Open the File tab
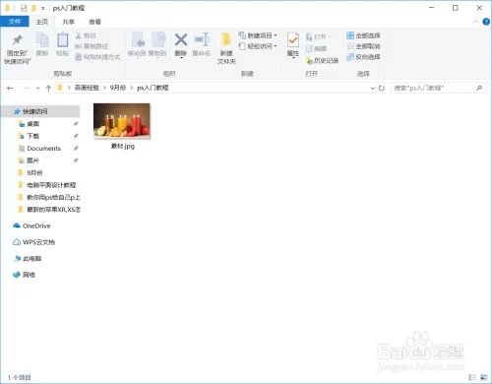 tap(15, 22)
